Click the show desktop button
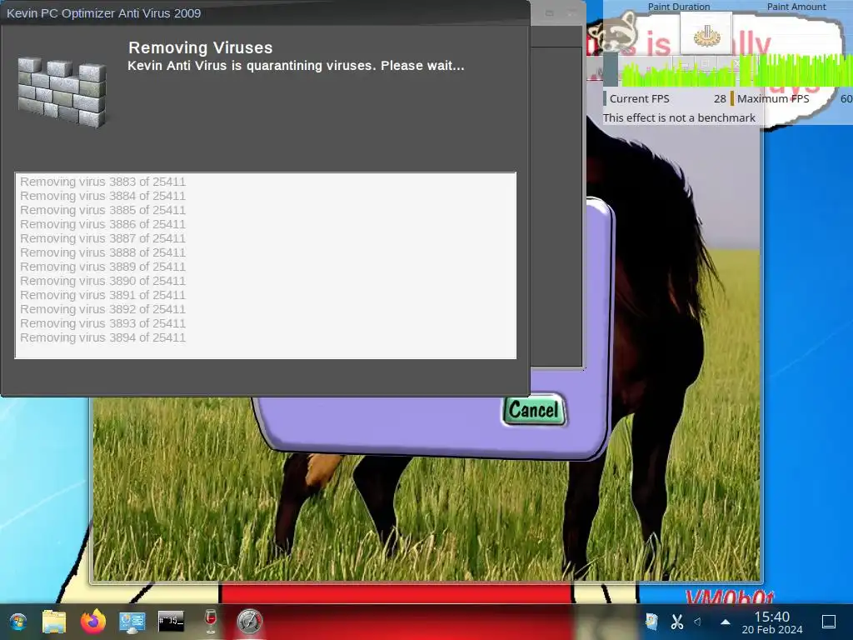 (x=829, y=622)
